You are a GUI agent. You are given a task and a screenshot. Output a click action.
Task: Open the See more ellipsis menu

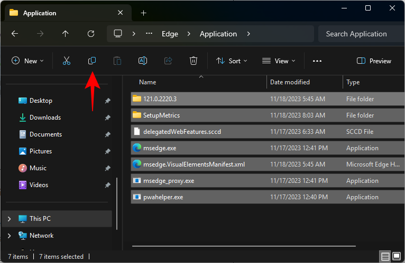click(317, 61)
